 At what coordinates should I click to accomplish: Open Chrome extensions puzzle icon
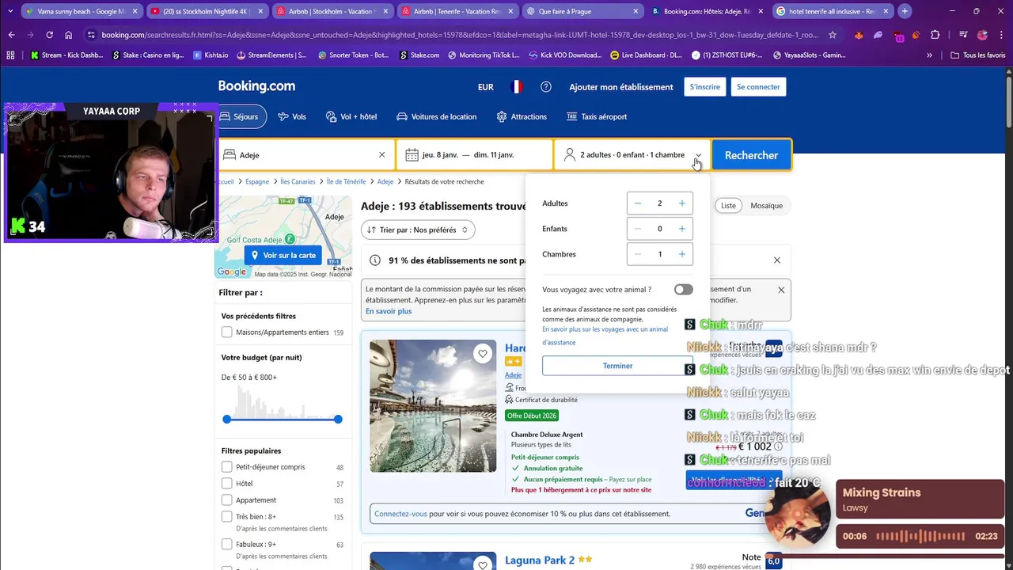click(x=935, y=35)
